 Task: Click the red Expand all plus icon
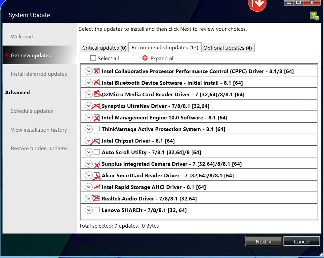pos(145,58)
